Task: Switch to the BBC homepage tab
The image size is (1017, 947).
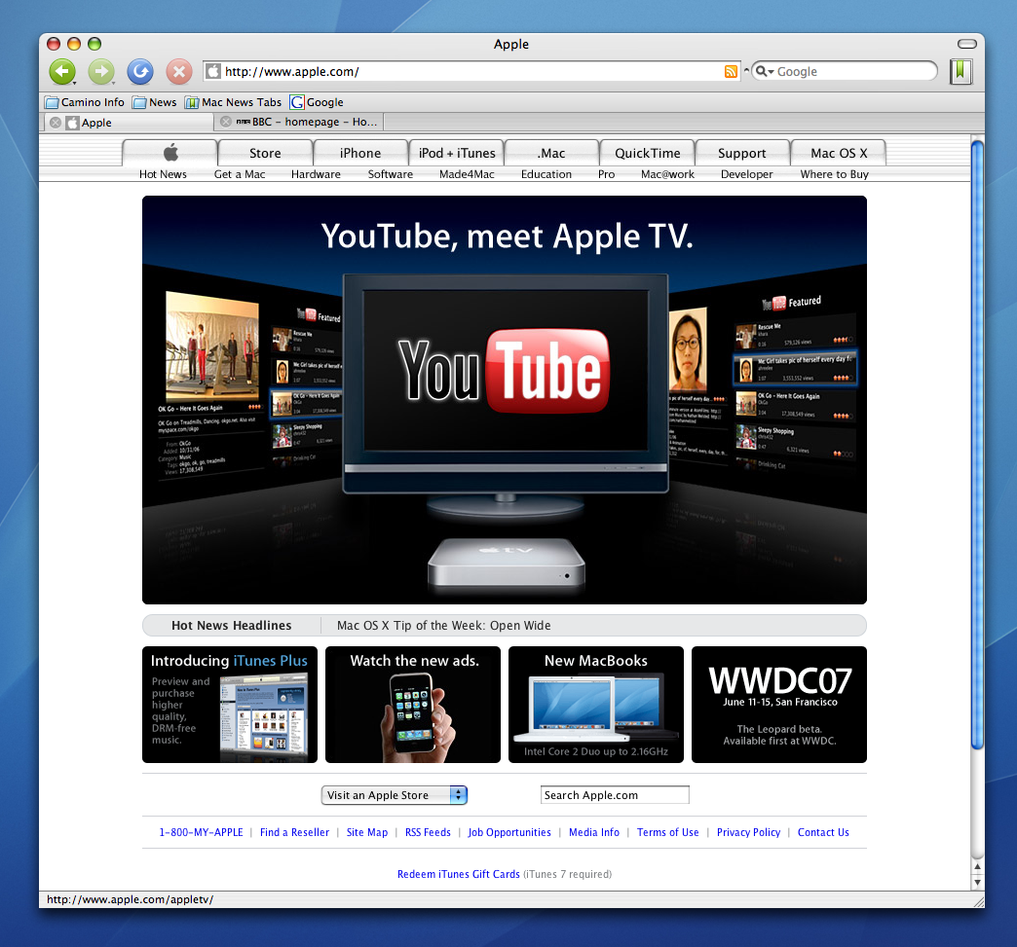Action: (x=299, y=122)
